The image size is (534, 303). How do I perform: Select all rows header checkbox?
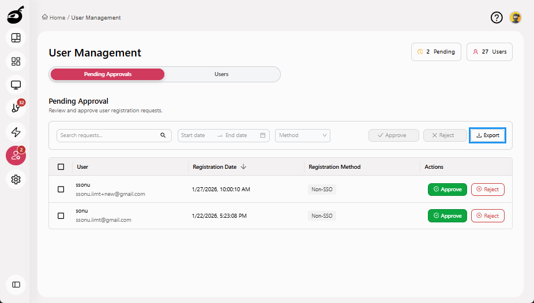coord(61,166)
